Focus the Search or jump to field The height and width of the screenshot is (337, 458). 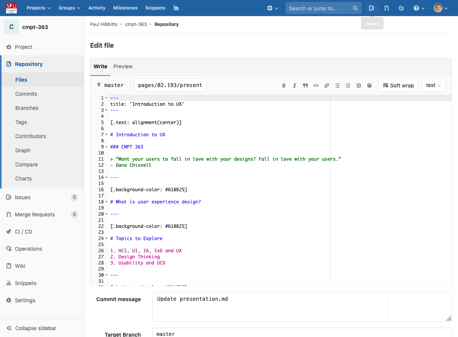323,8
